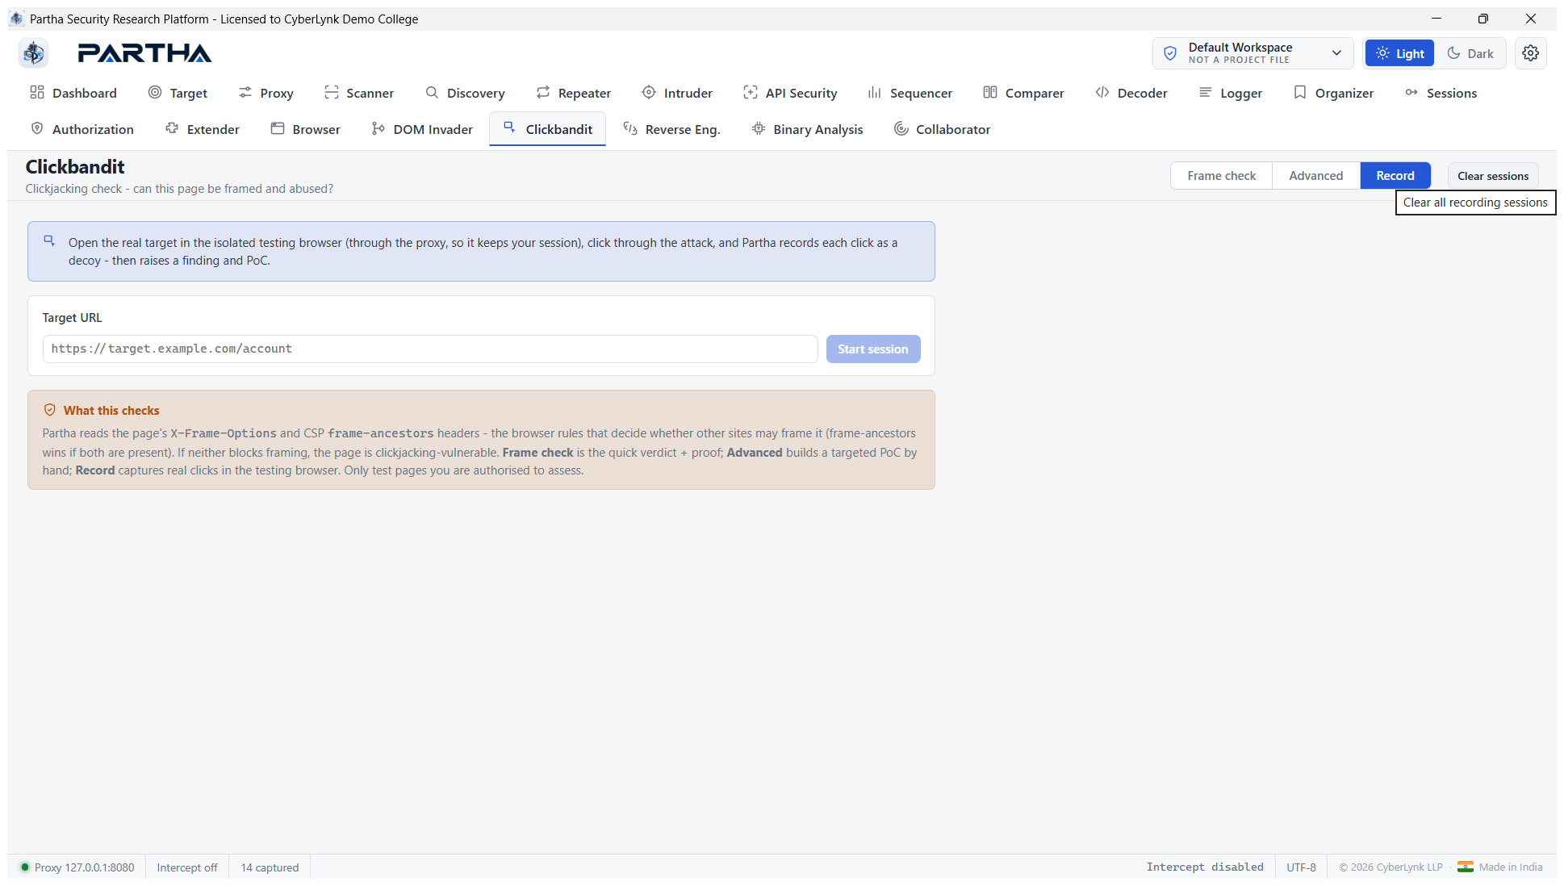Open the Binary Analysis chip icon
Viewport: 1564px width, 886px height.
tap(759, 129)
